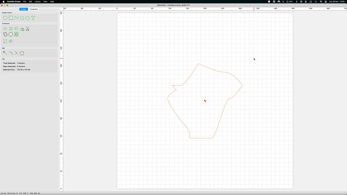Click the Move transform icon

[5, 29]
